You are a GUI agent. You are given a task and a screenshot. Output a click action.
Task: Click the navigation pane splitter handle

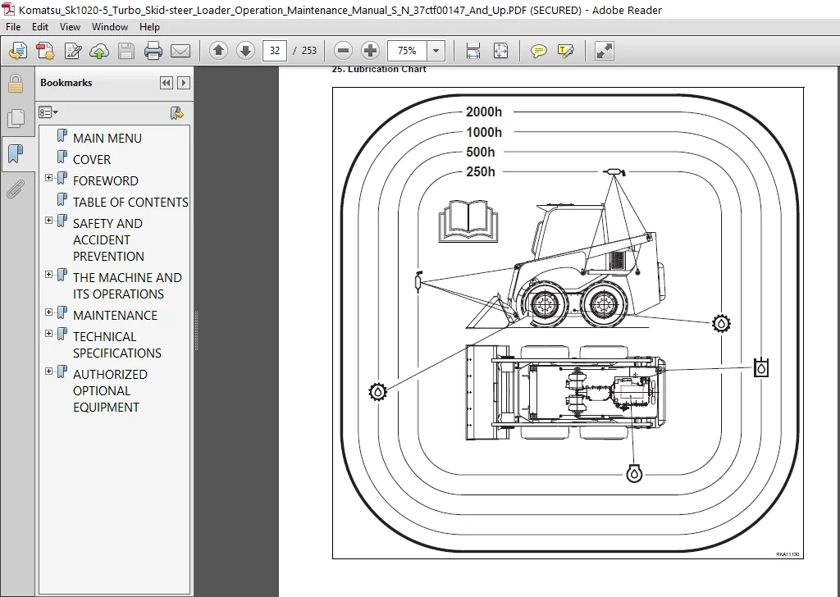point(197,331)
